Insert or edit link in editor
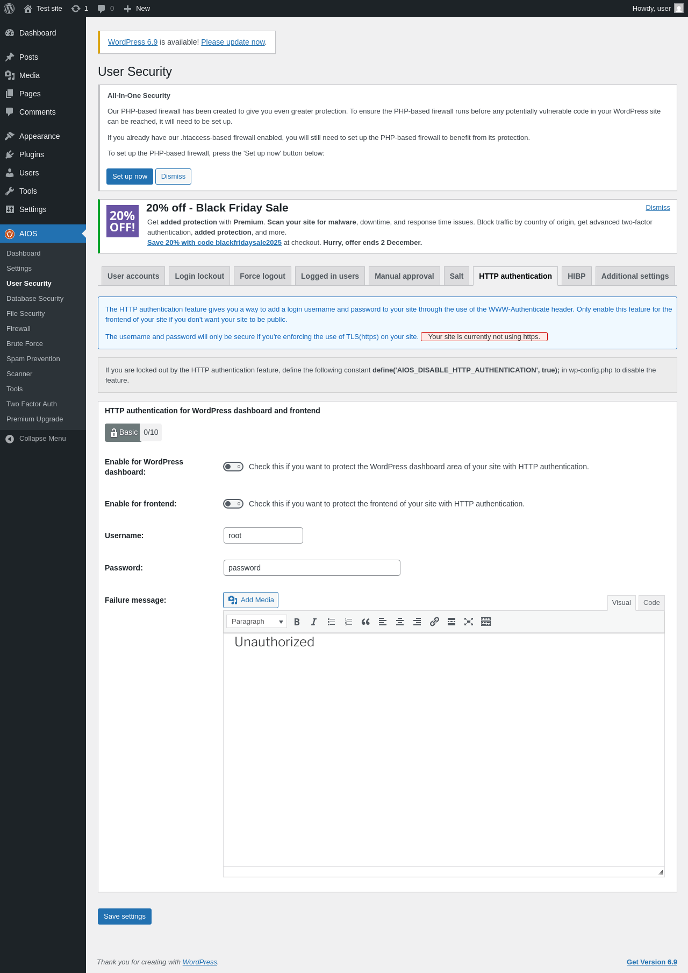This screenshot has height=973, width=688. point(434,622)
